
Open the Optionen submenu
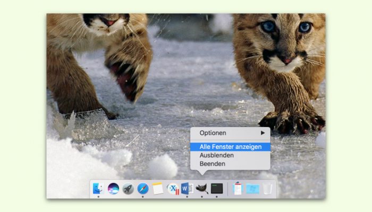click(230, 133)
